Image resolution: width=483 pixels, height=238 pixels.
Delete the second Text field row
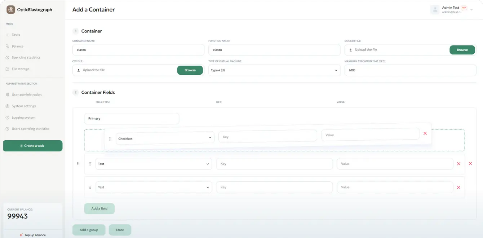(458, 188)
